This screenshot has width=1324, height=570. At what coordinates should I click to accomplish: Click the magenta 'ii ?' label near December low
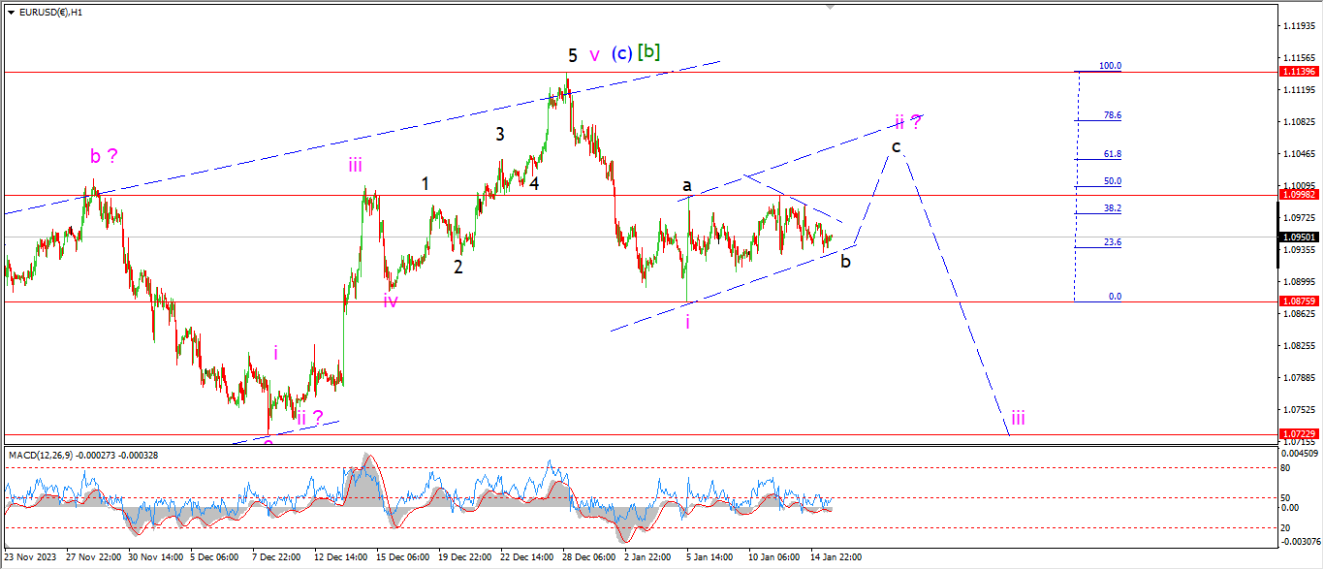point(310,418)
